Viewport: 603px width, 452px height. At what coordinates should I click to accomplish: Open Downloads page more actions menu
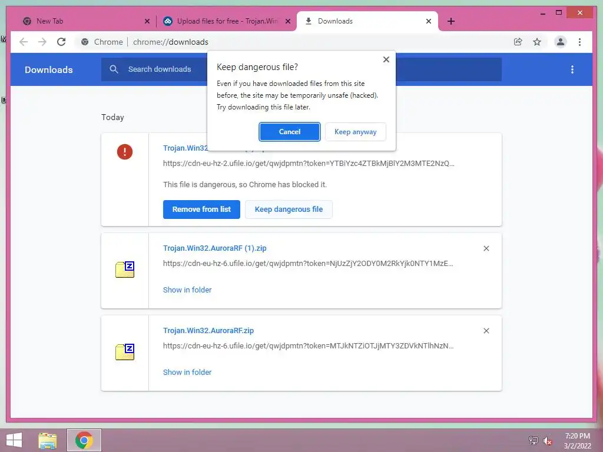pos(572,69)
